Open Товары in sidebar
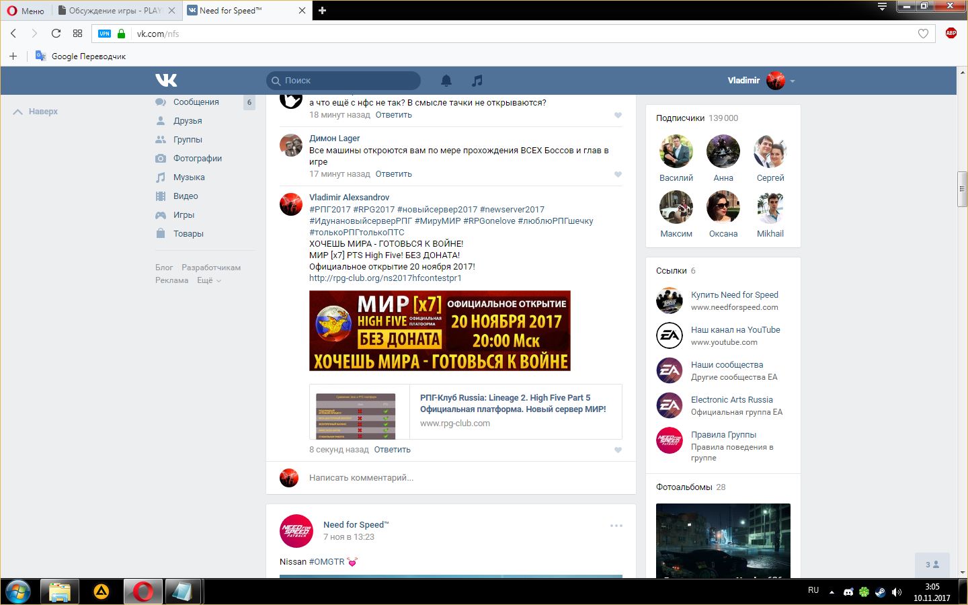This screenshot has height=605, width=968. click(188, 234)
